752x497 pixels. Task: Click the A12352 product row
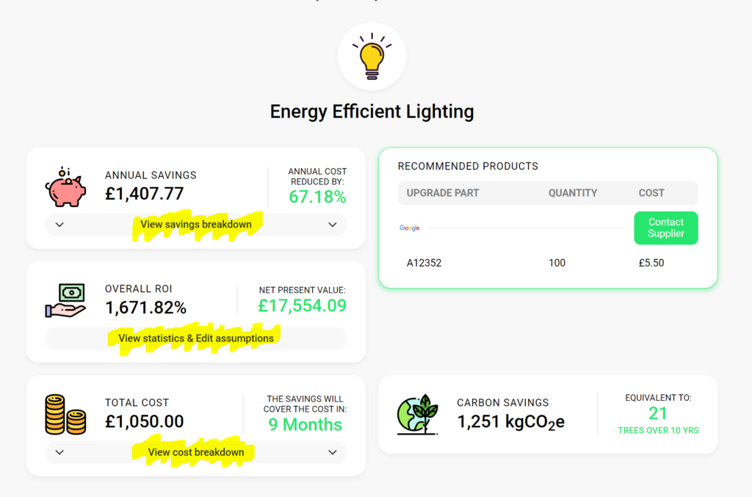click(x=548, y=263)
